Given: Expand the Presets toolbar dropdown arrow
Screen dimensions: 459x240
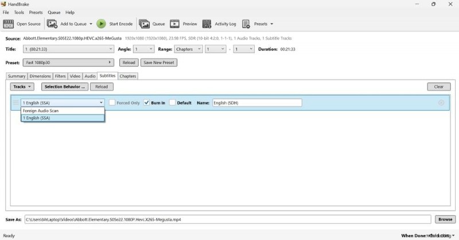Looking at the screenshot, I should click(x=271, y=24).
